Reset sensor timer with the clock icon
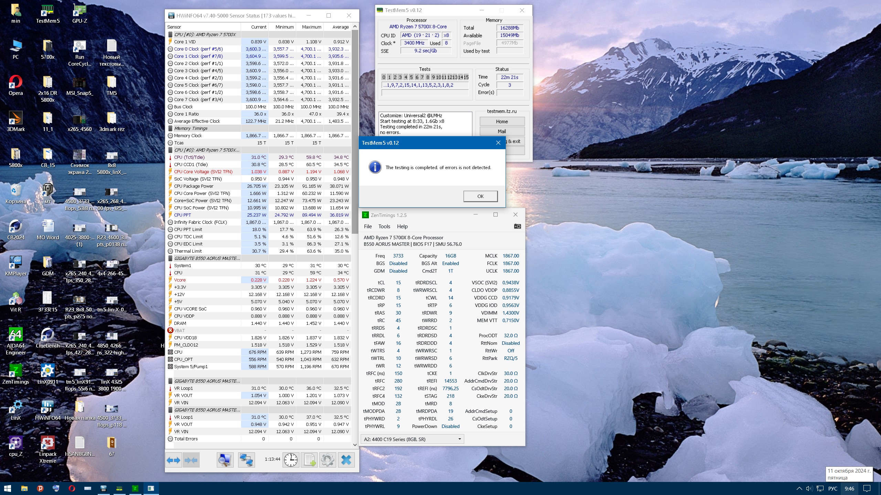Image resolution: width=881 pixels, height=495 pixels. pyautogui.click(x=291, y=460)
